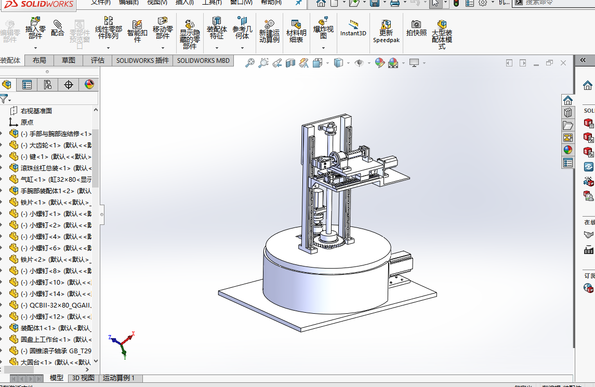Open the DimXpertManager crosshair tab
Image resolution: width=595 pixels, height=387 pixels.
68,85
